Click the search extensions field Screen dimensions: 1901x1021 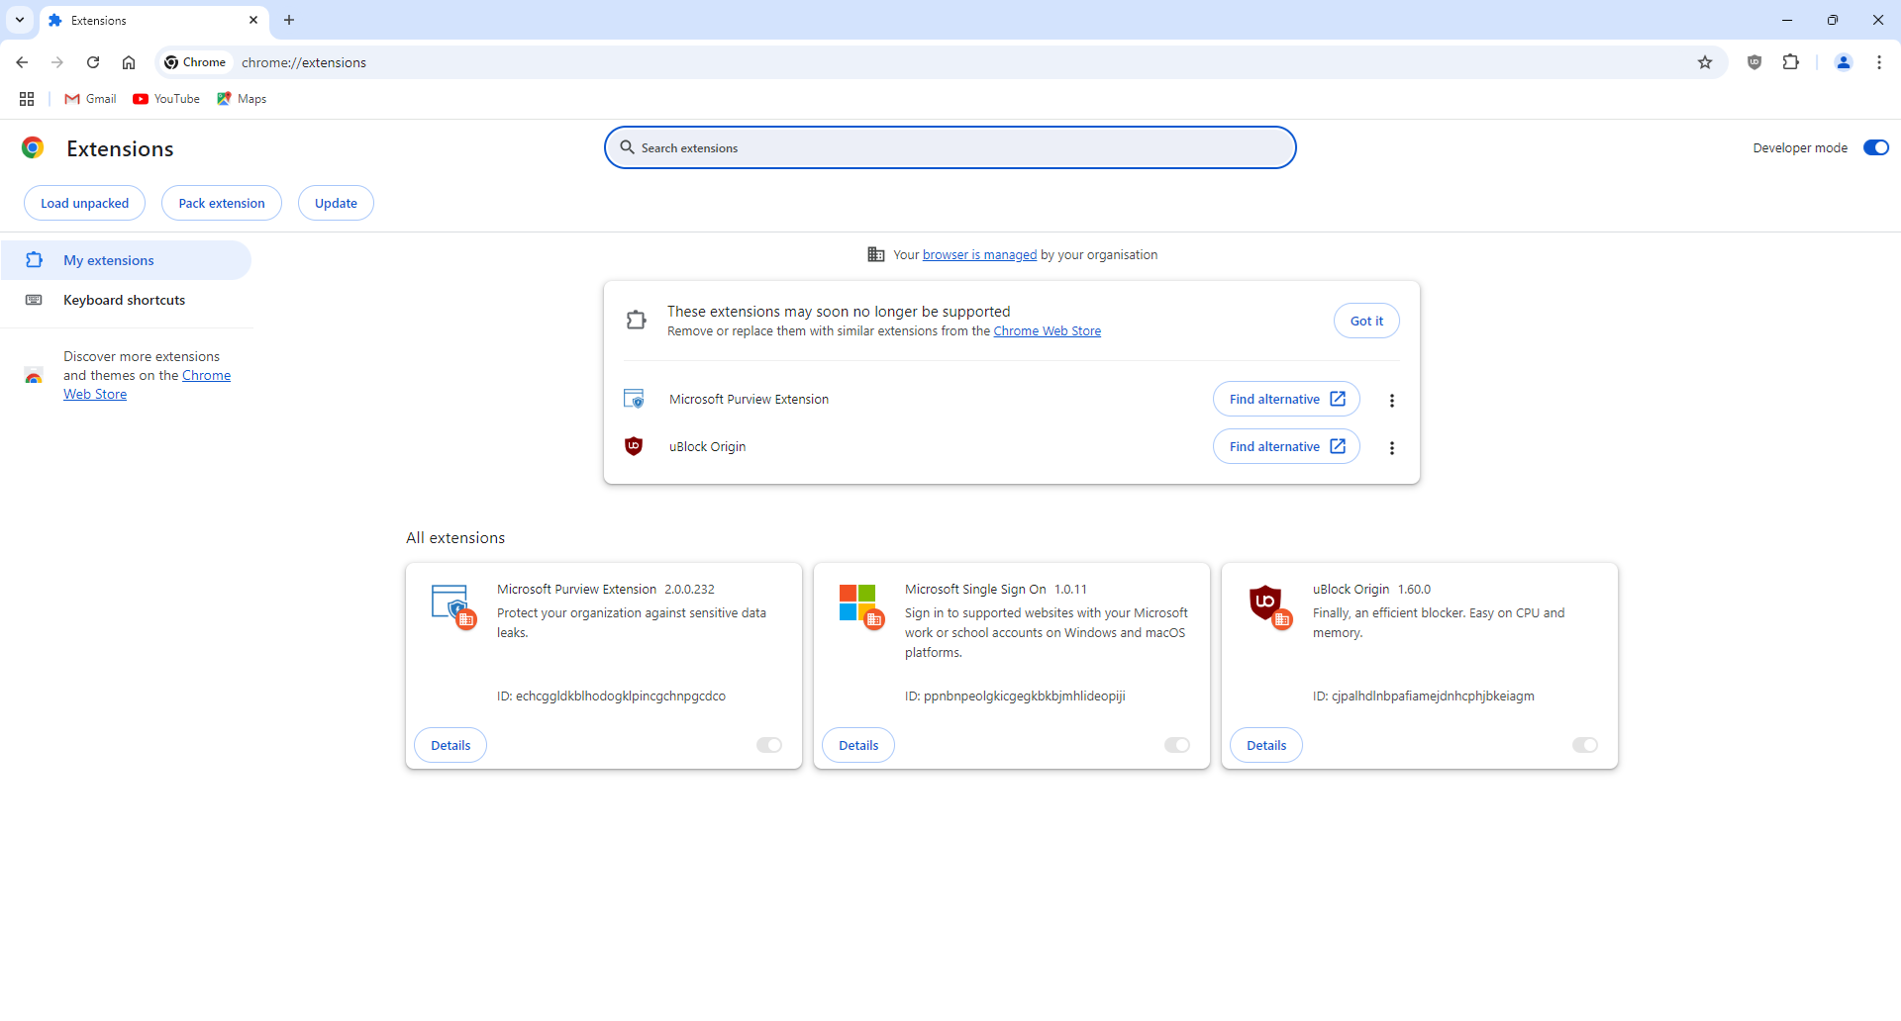click(x=950, y=147)
